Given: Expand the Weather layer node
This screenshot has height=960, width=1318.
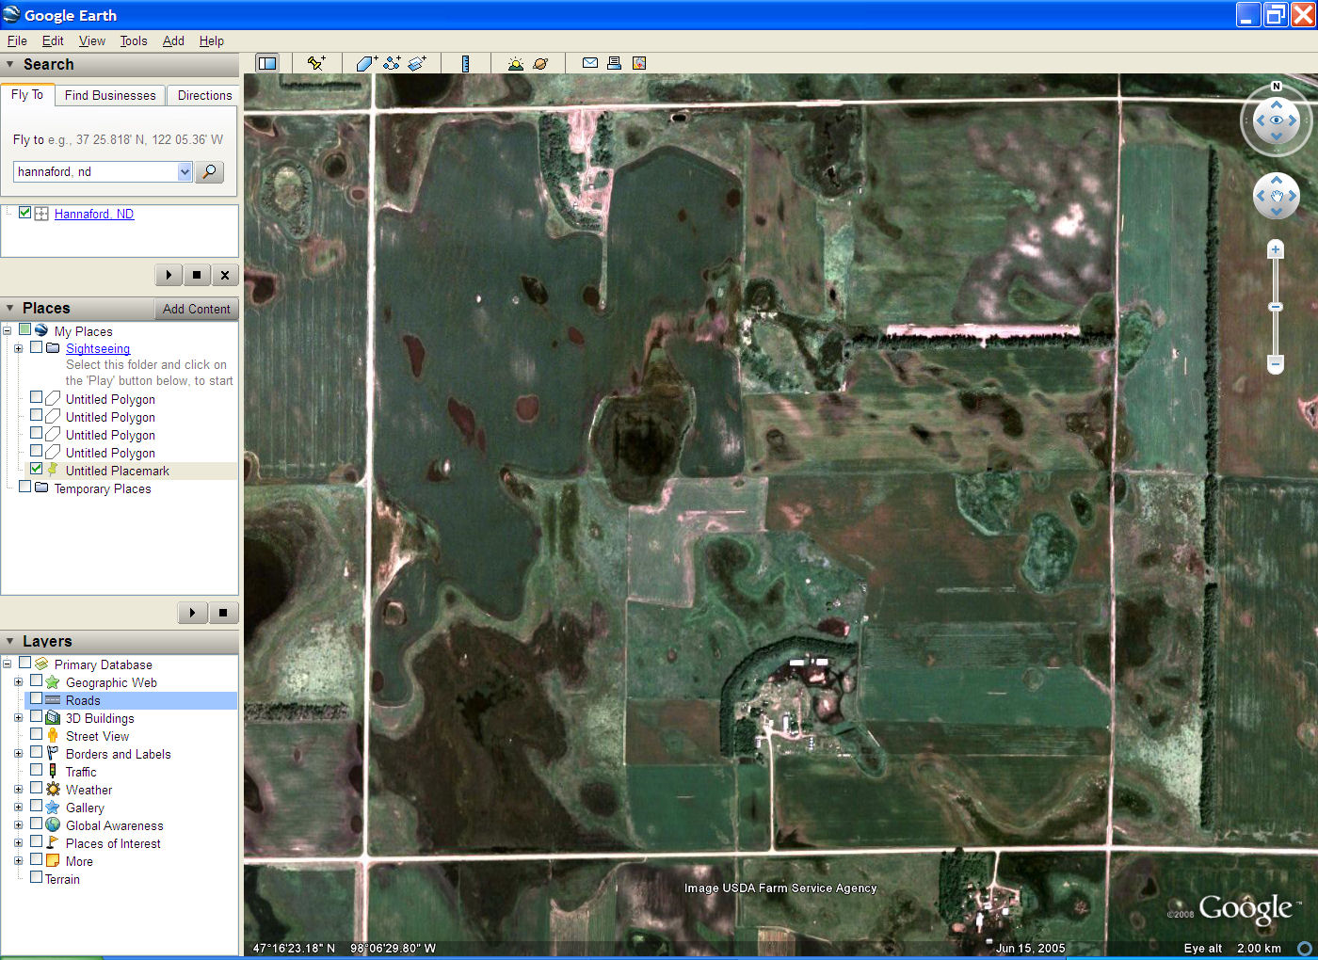Looking at the screenshot, I should click(x=18, y=790).
